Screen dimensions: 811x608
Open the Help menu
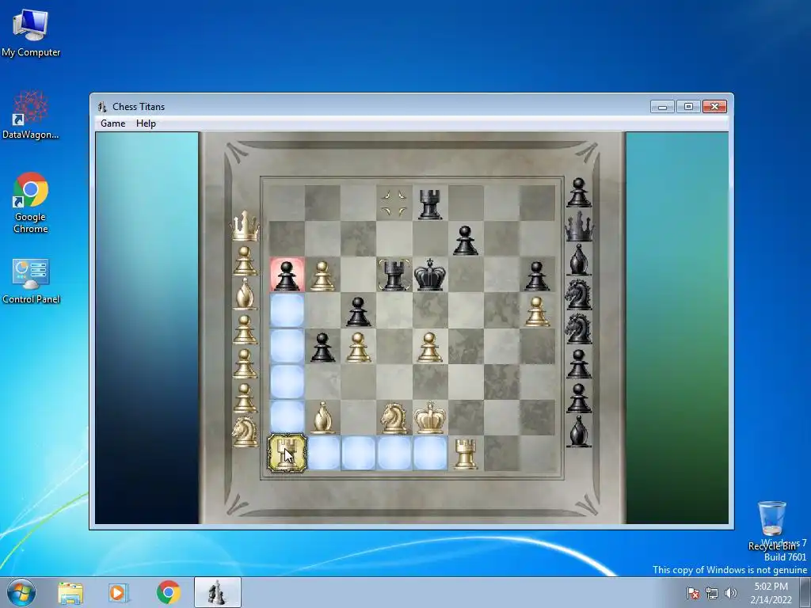click(x=146, y=123)
